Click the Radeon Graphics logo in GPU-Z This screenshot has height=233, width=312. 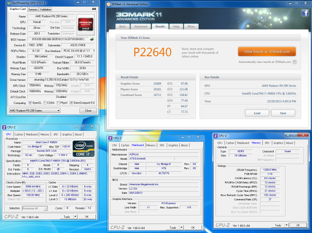(x=86, y=25)
